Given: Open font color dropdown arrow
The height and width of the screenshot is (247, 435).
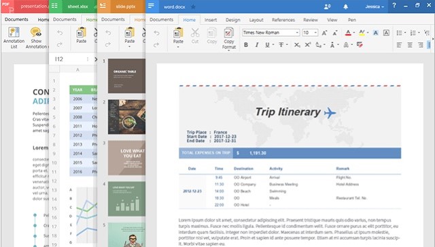Looking at the screenshot, I should point(354,33).
